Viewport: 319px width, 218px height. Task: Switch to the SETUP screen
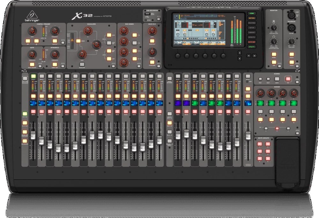coord(252,28)
